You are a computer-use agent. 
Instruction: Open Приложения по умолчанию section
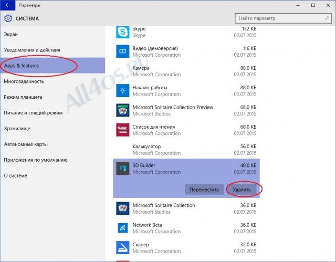point(52,160)
